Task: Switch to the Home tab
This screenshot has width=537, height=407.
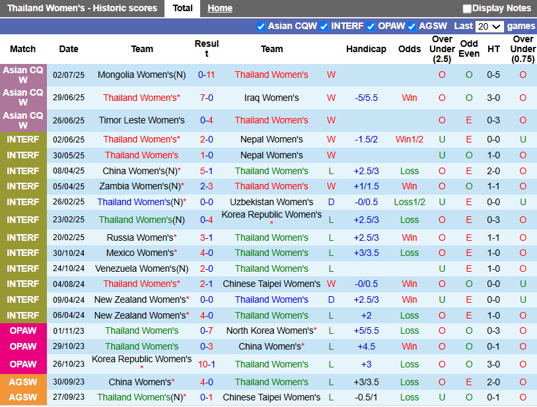Action: point(220,8)
